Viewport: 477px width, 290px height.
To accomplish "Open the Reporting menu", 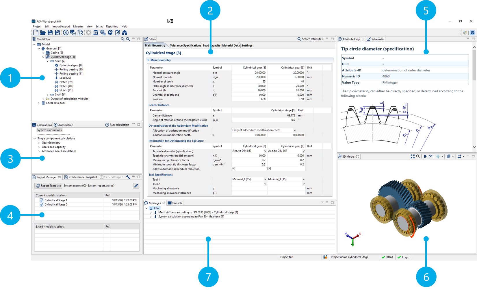I will pos(112,26).
